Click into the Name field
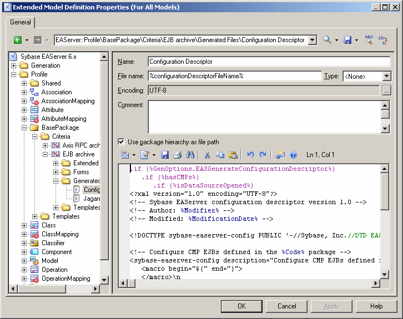Viewport: 403px width, 319px height. coord(269,62)
